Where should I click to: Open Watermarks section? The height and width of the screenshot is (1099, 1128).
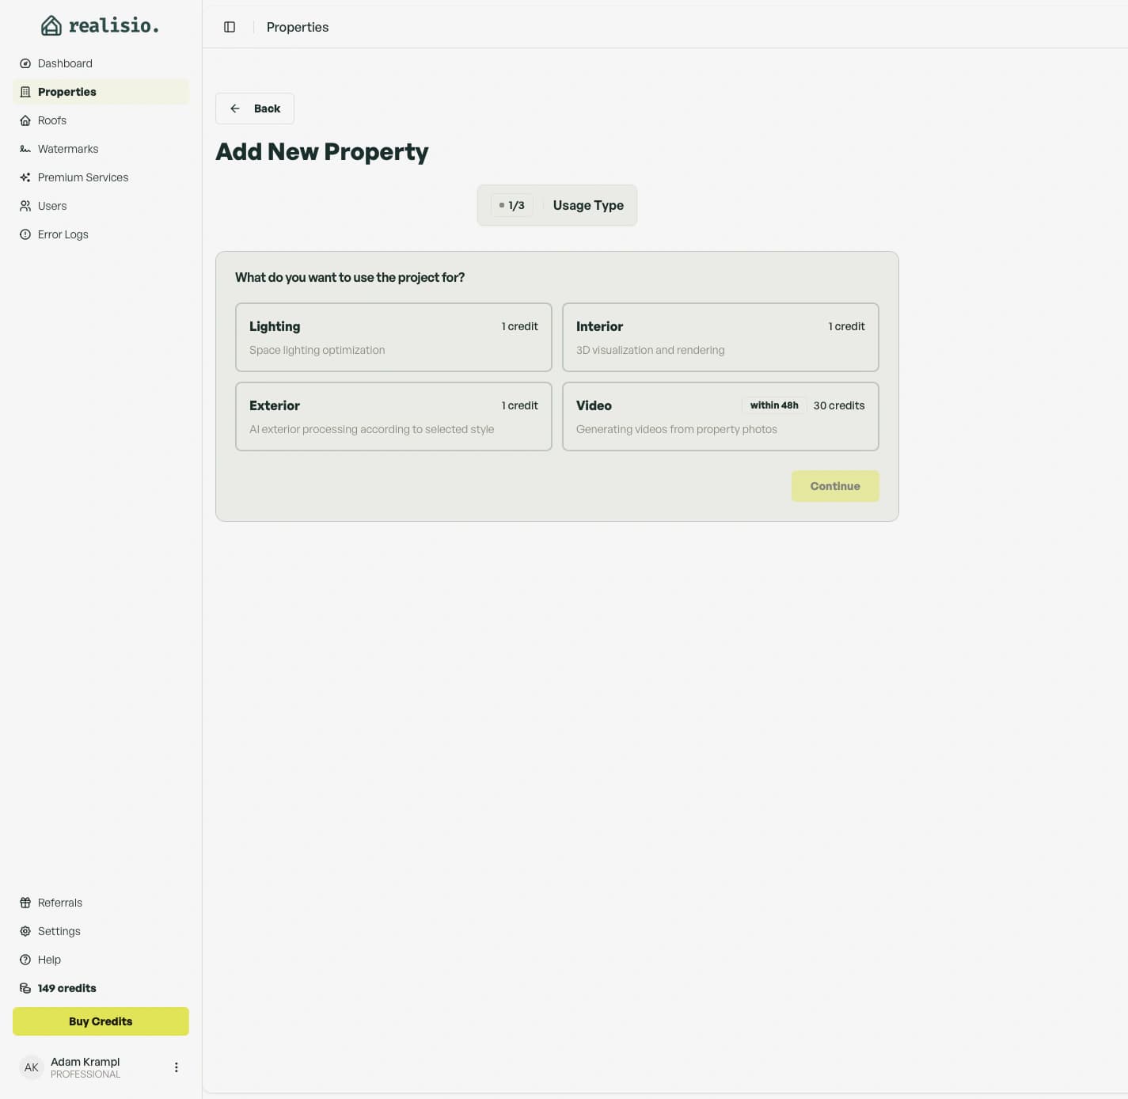tap(101, 149)
